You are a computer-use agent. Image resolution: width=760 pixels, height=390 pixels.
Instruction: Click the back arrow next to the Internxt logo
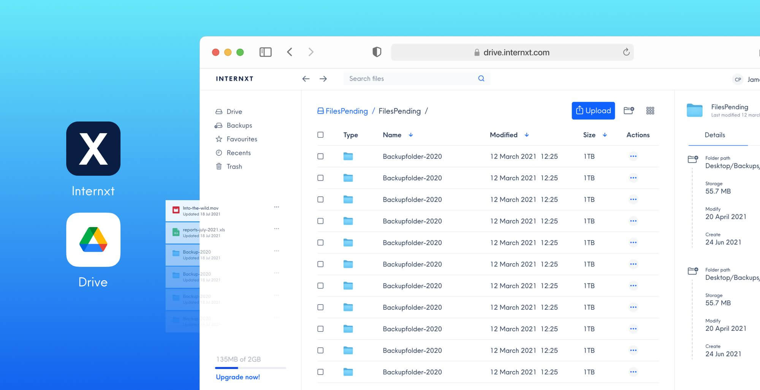pyautogui.click(x=306, y=79)
